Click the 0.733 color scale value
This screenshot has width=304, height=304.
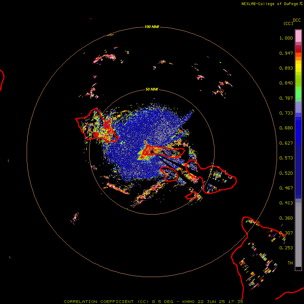(x=286, y=113)
